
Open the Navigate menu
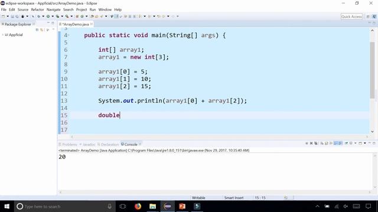coord(54,9)
